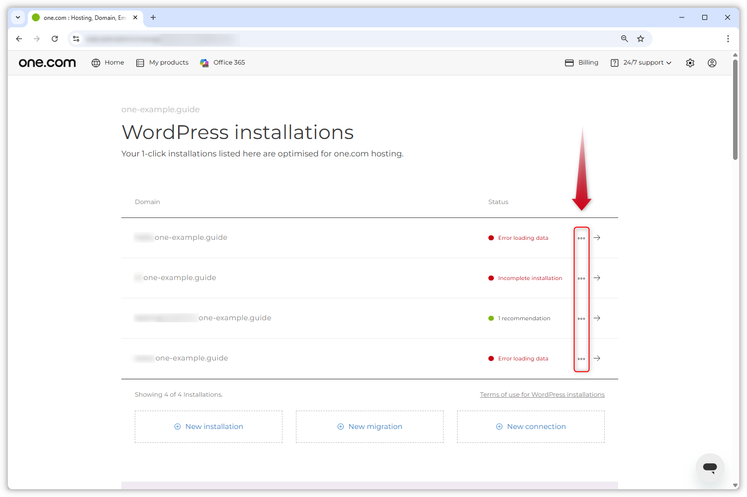The image size is (747, 497).
Task: Select the one.com Hosting, Domain tab
Action: [x=86, y=18]
